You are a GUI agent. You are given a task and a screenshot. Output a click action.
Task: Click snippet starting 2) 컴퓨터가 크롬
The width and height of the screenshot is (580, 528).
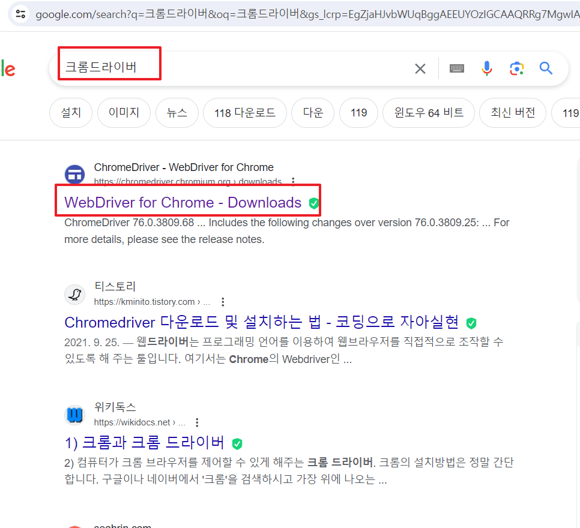click(289, 470)
